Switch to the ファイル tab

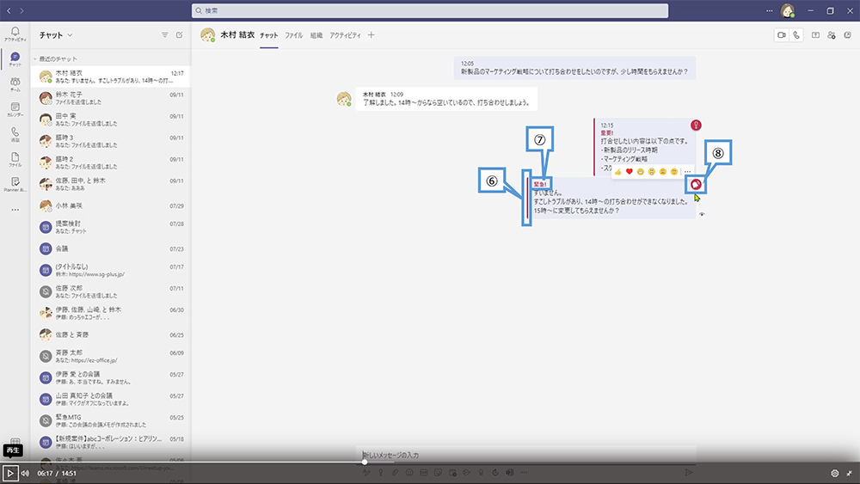(x=293, y=35)
